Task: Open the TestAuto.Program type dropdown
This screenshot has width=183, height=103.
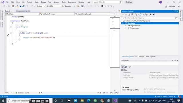Action: (57, 14)
